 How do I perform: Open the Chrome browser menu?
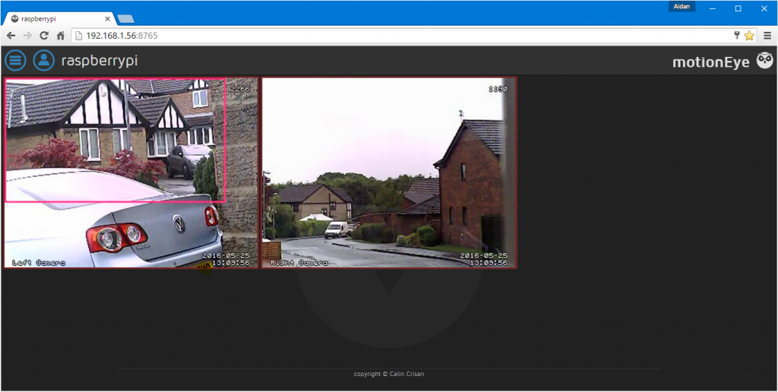767,36
